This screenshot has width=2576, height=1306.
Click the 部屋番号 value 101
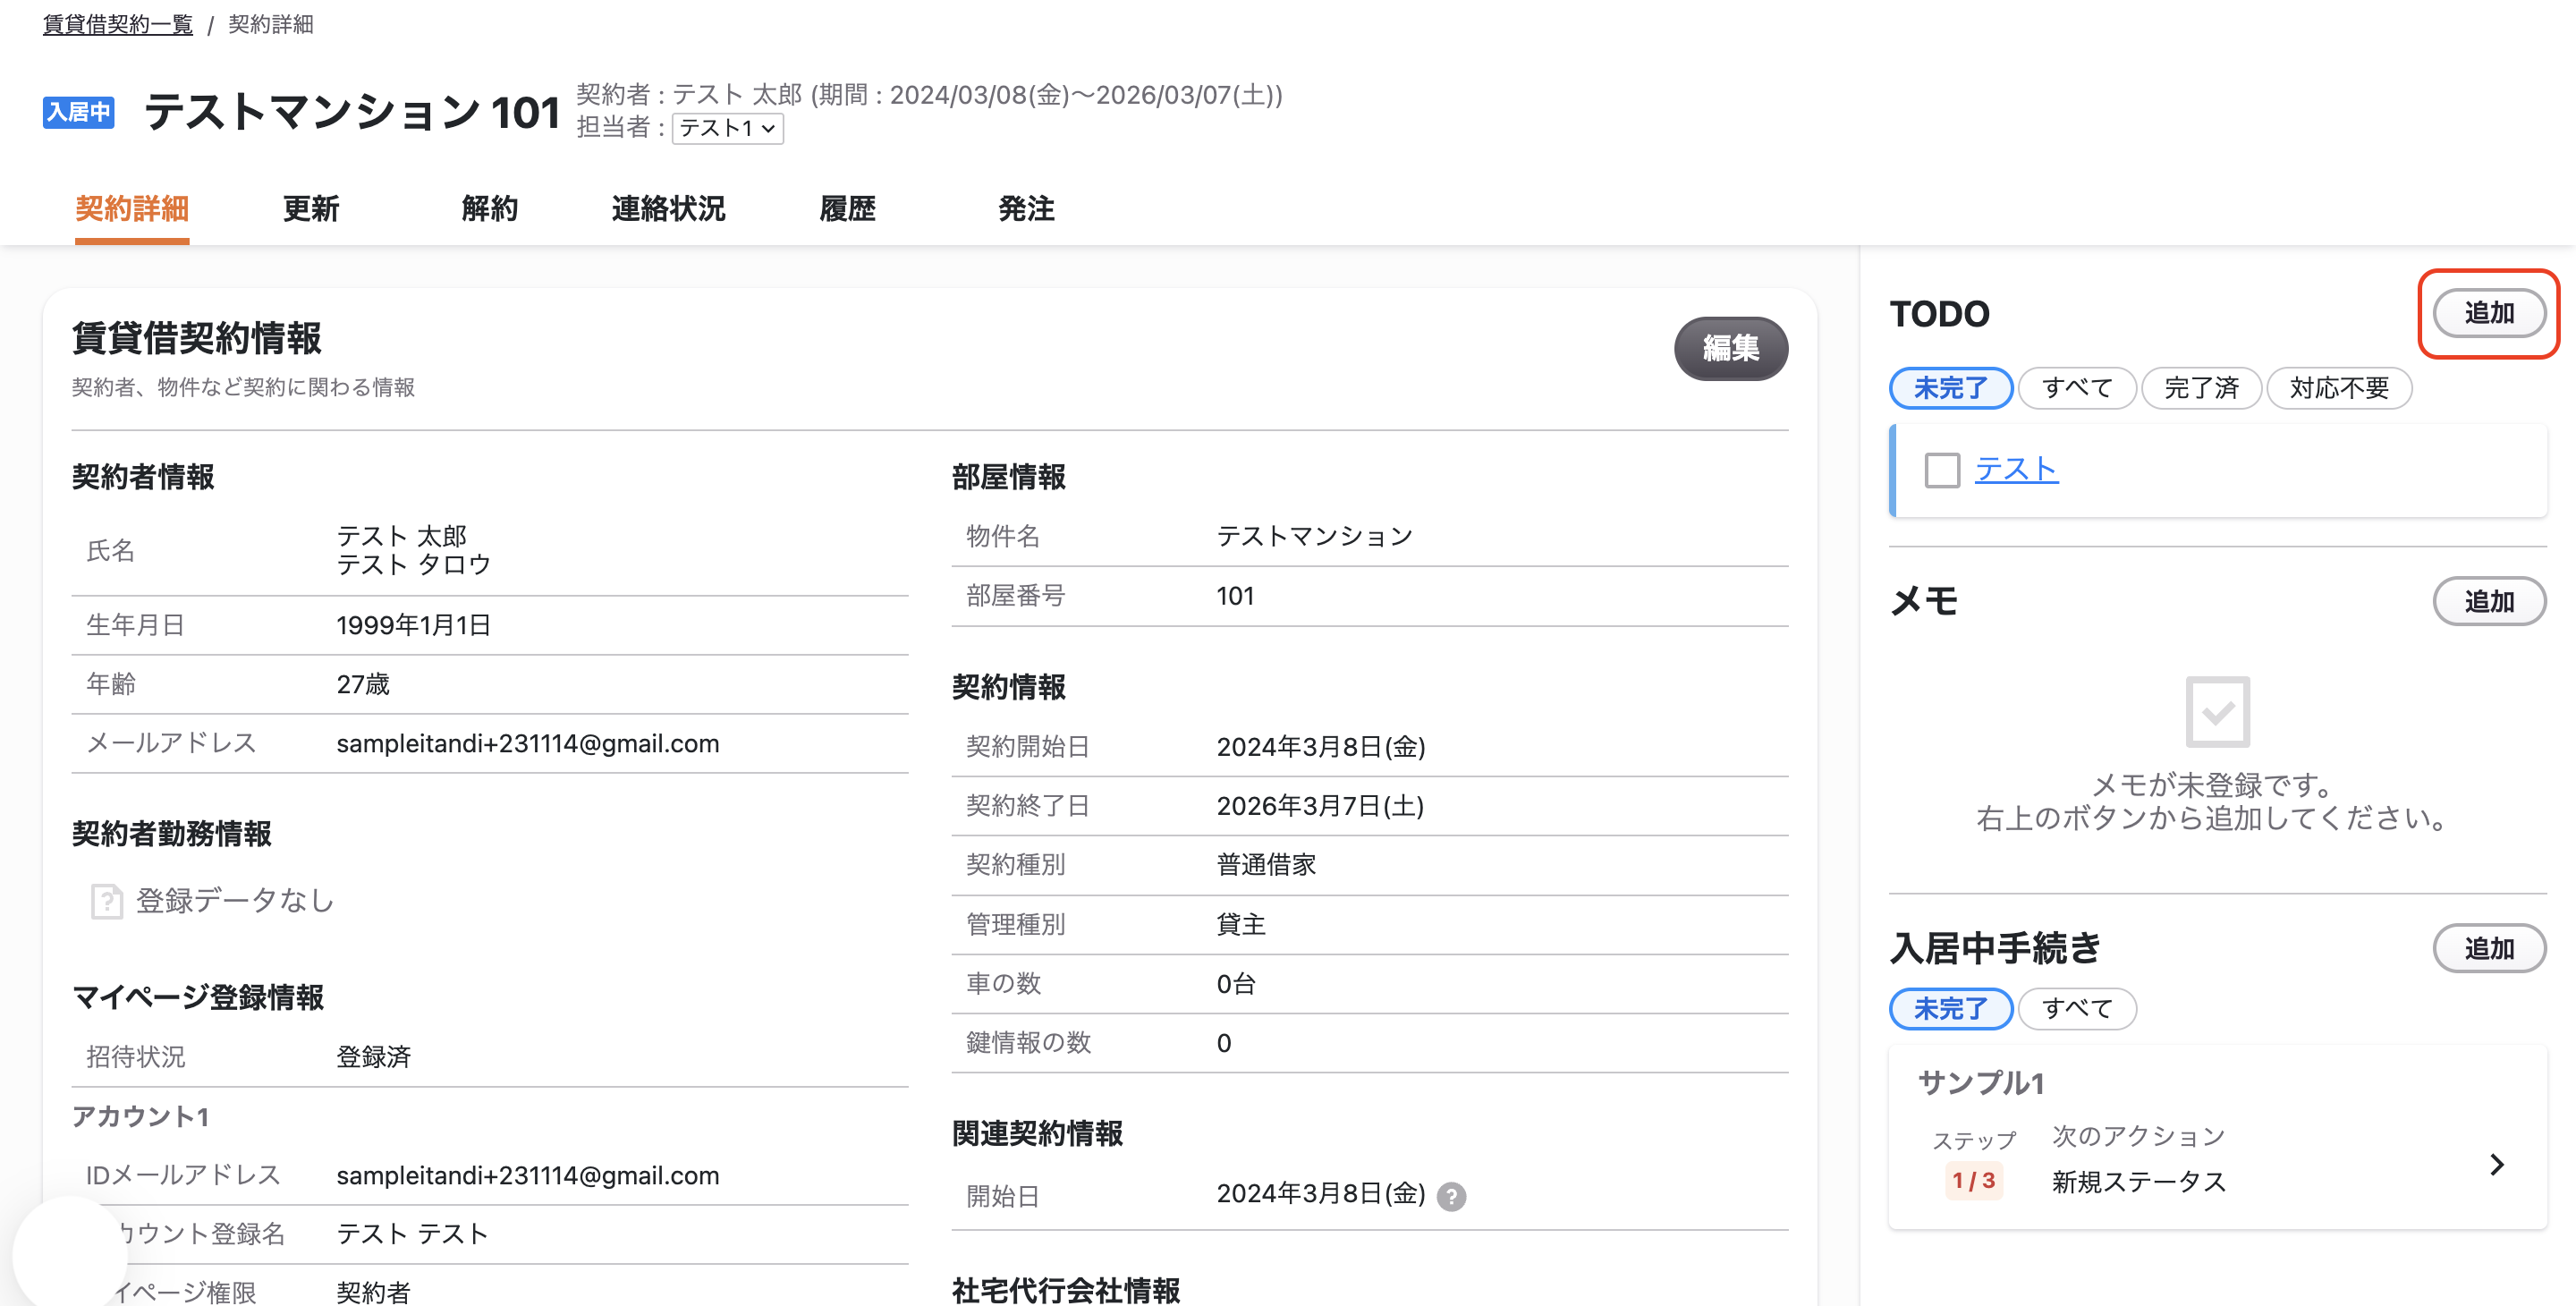pos(1234,597)
